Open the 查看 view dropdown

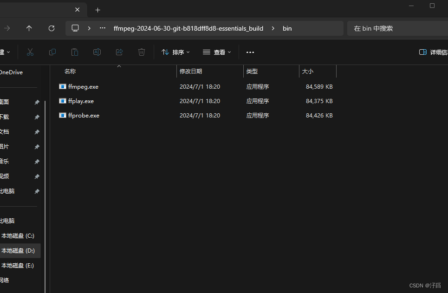tap(217, 52)
